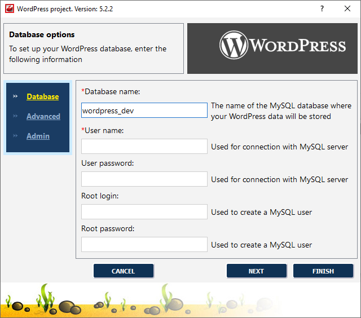
Task: Focus the Database name field
Action: (x=144, y=111)
